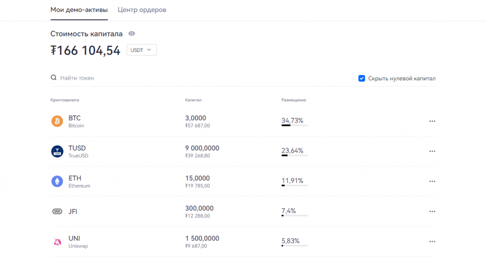
Task: Open the USDT currency dropdown
Action: coord(141,50)
